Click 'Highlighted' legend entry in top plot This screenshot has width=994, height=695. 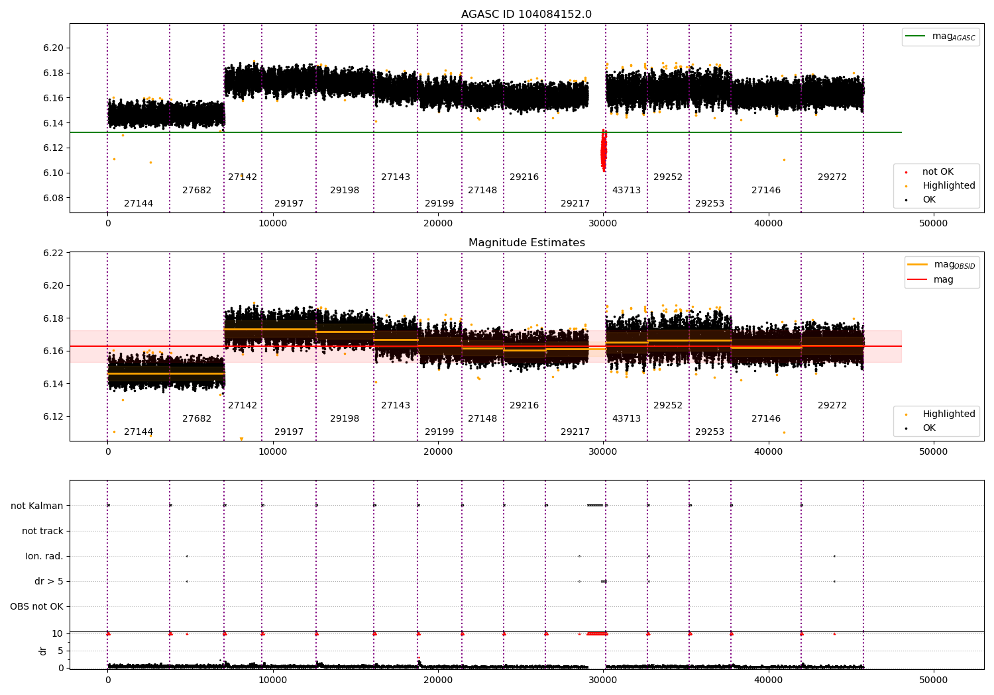(940, 186)
